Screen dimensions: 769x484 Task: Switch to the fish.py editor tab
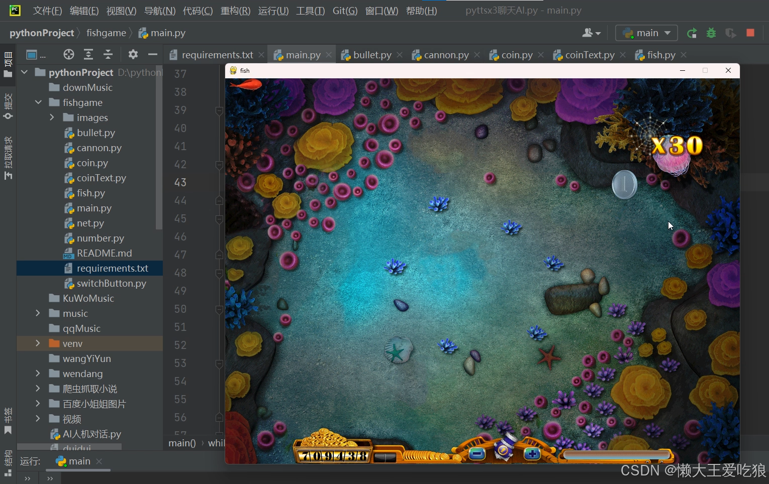[661, 55]
